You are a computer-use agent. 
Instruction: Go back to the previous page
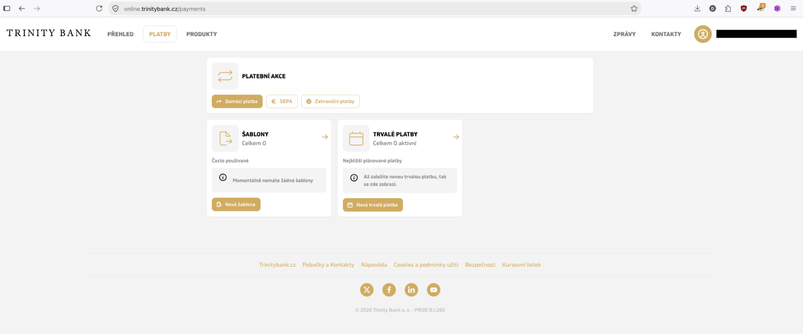22,9
